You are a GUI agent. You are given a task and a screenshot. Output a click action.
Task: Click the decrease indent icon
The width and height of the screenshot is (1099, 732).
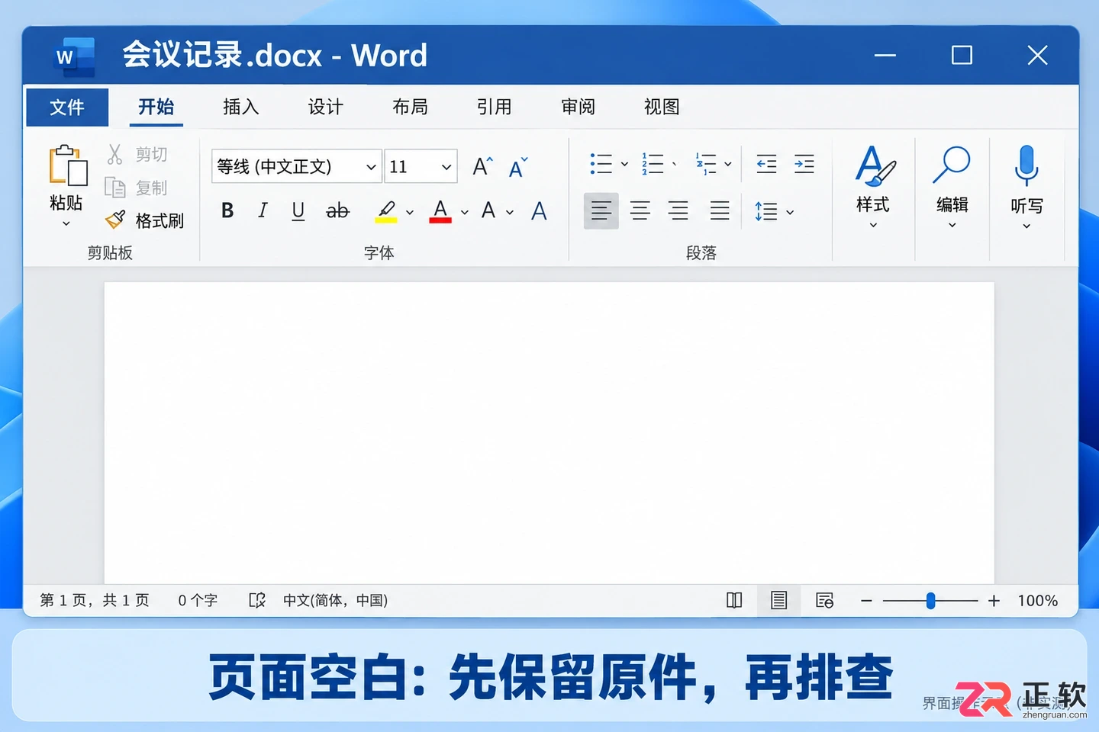(x=766, y=164)
